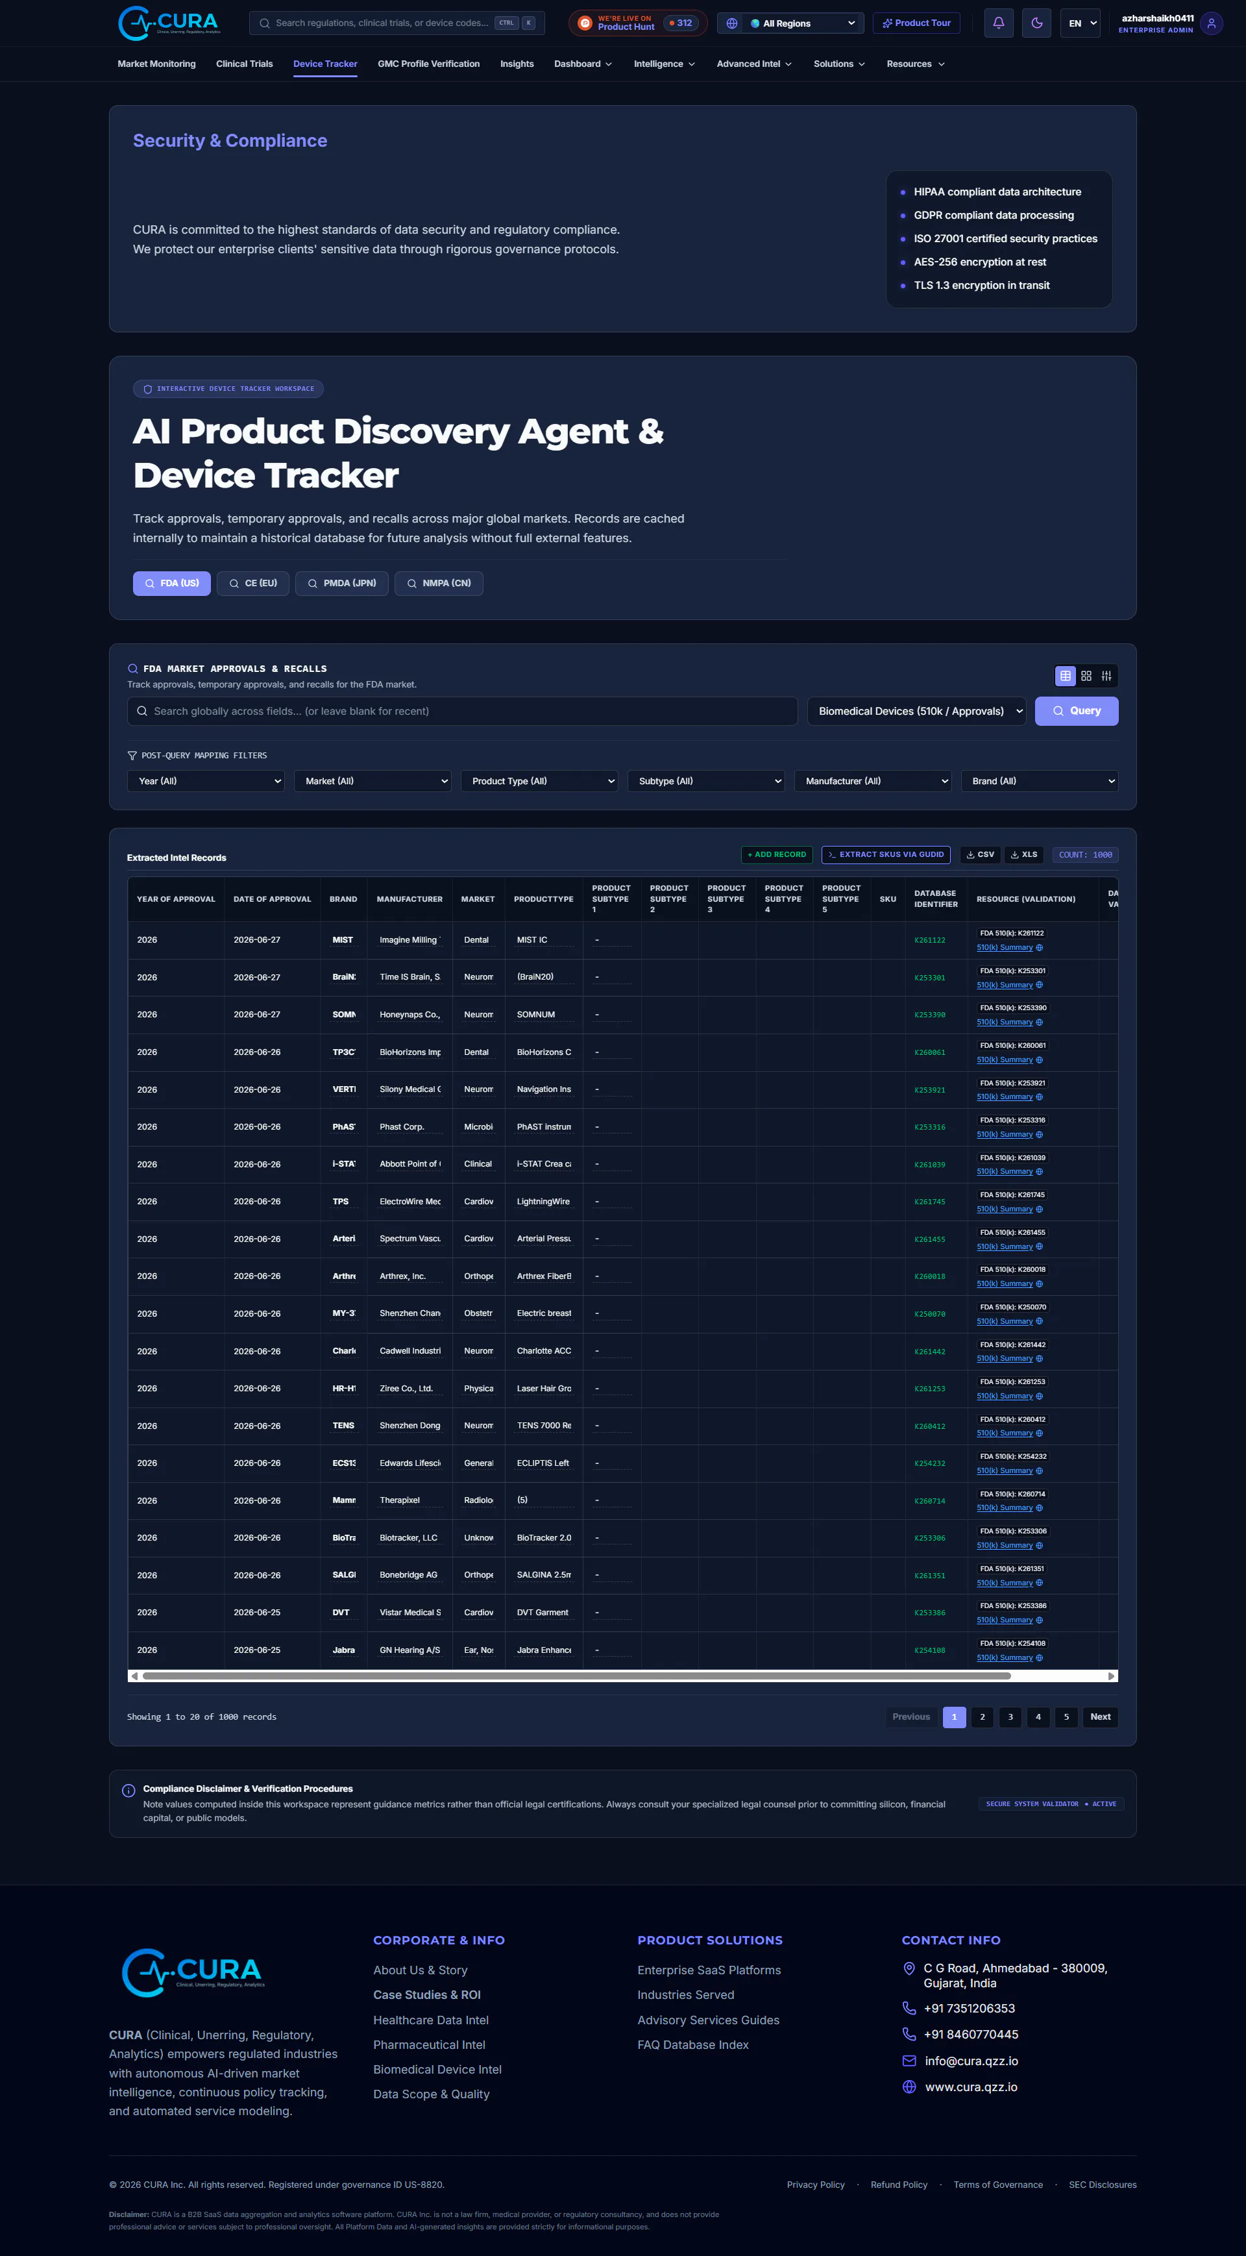Click the Add Record button
The image size is (1246, 2256).
pos(777,855)
